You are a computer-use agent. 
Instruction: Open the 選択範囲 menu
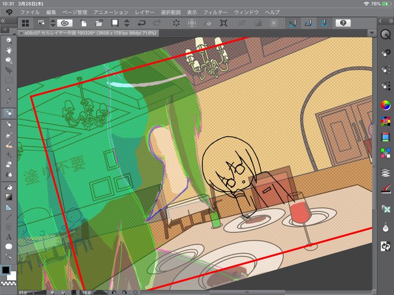coord(170,12)
